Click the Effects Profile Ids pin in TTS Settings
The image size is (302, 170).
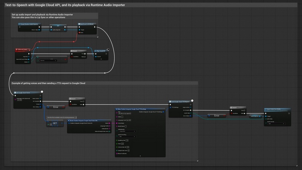(x=117, y=154)
